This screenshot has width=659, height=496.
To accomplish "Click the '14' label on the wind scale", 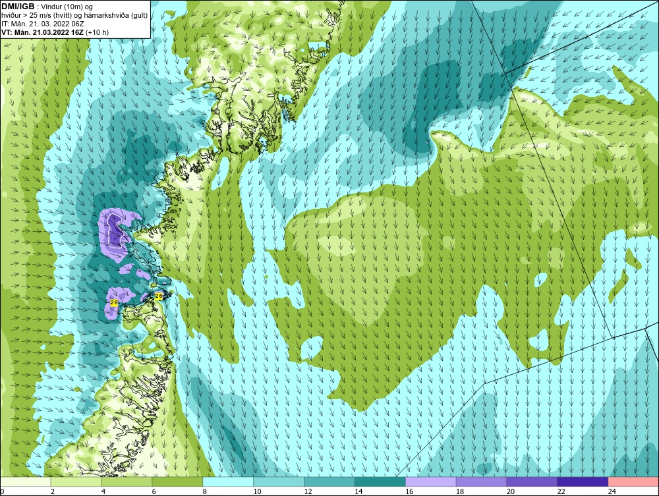I will (x=358, y=491).
